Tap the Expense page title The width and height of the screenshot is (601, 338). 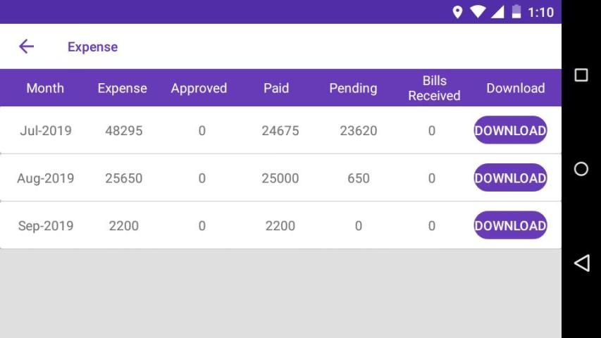click(x=92, y=47)
